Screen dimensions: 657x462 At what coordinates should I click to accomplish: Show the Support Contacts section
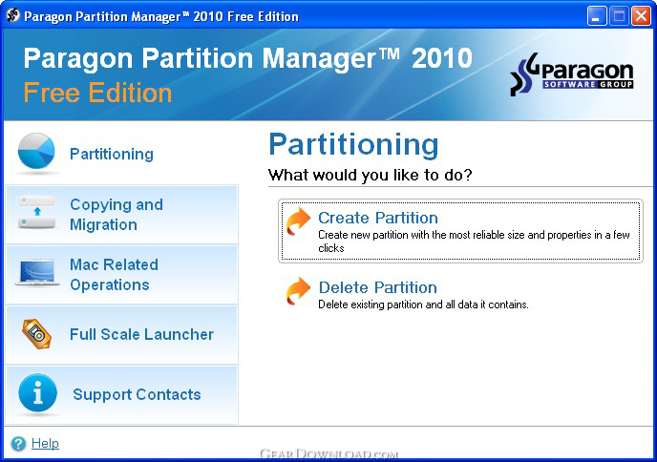pos(121,394)
